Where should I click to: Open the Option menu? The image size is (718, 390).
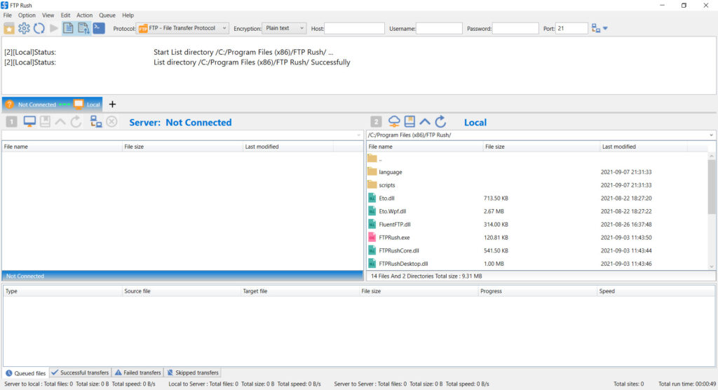point(27,15)
